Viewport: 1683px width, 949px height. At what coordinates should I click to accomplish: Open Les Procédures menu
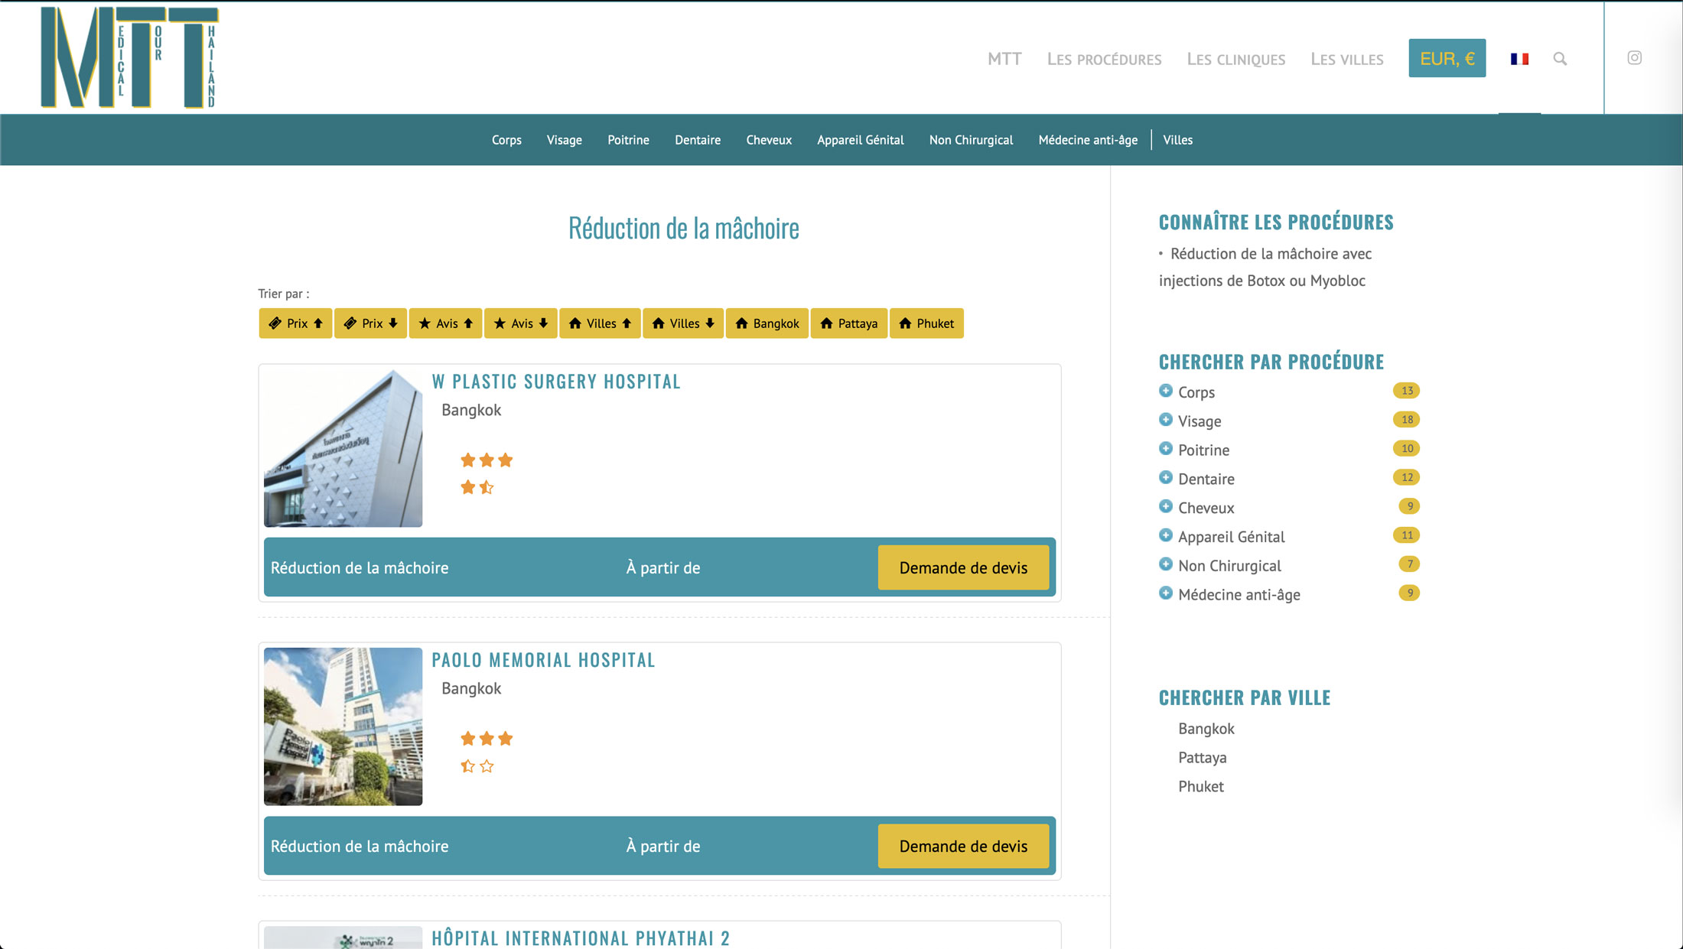1104,59
